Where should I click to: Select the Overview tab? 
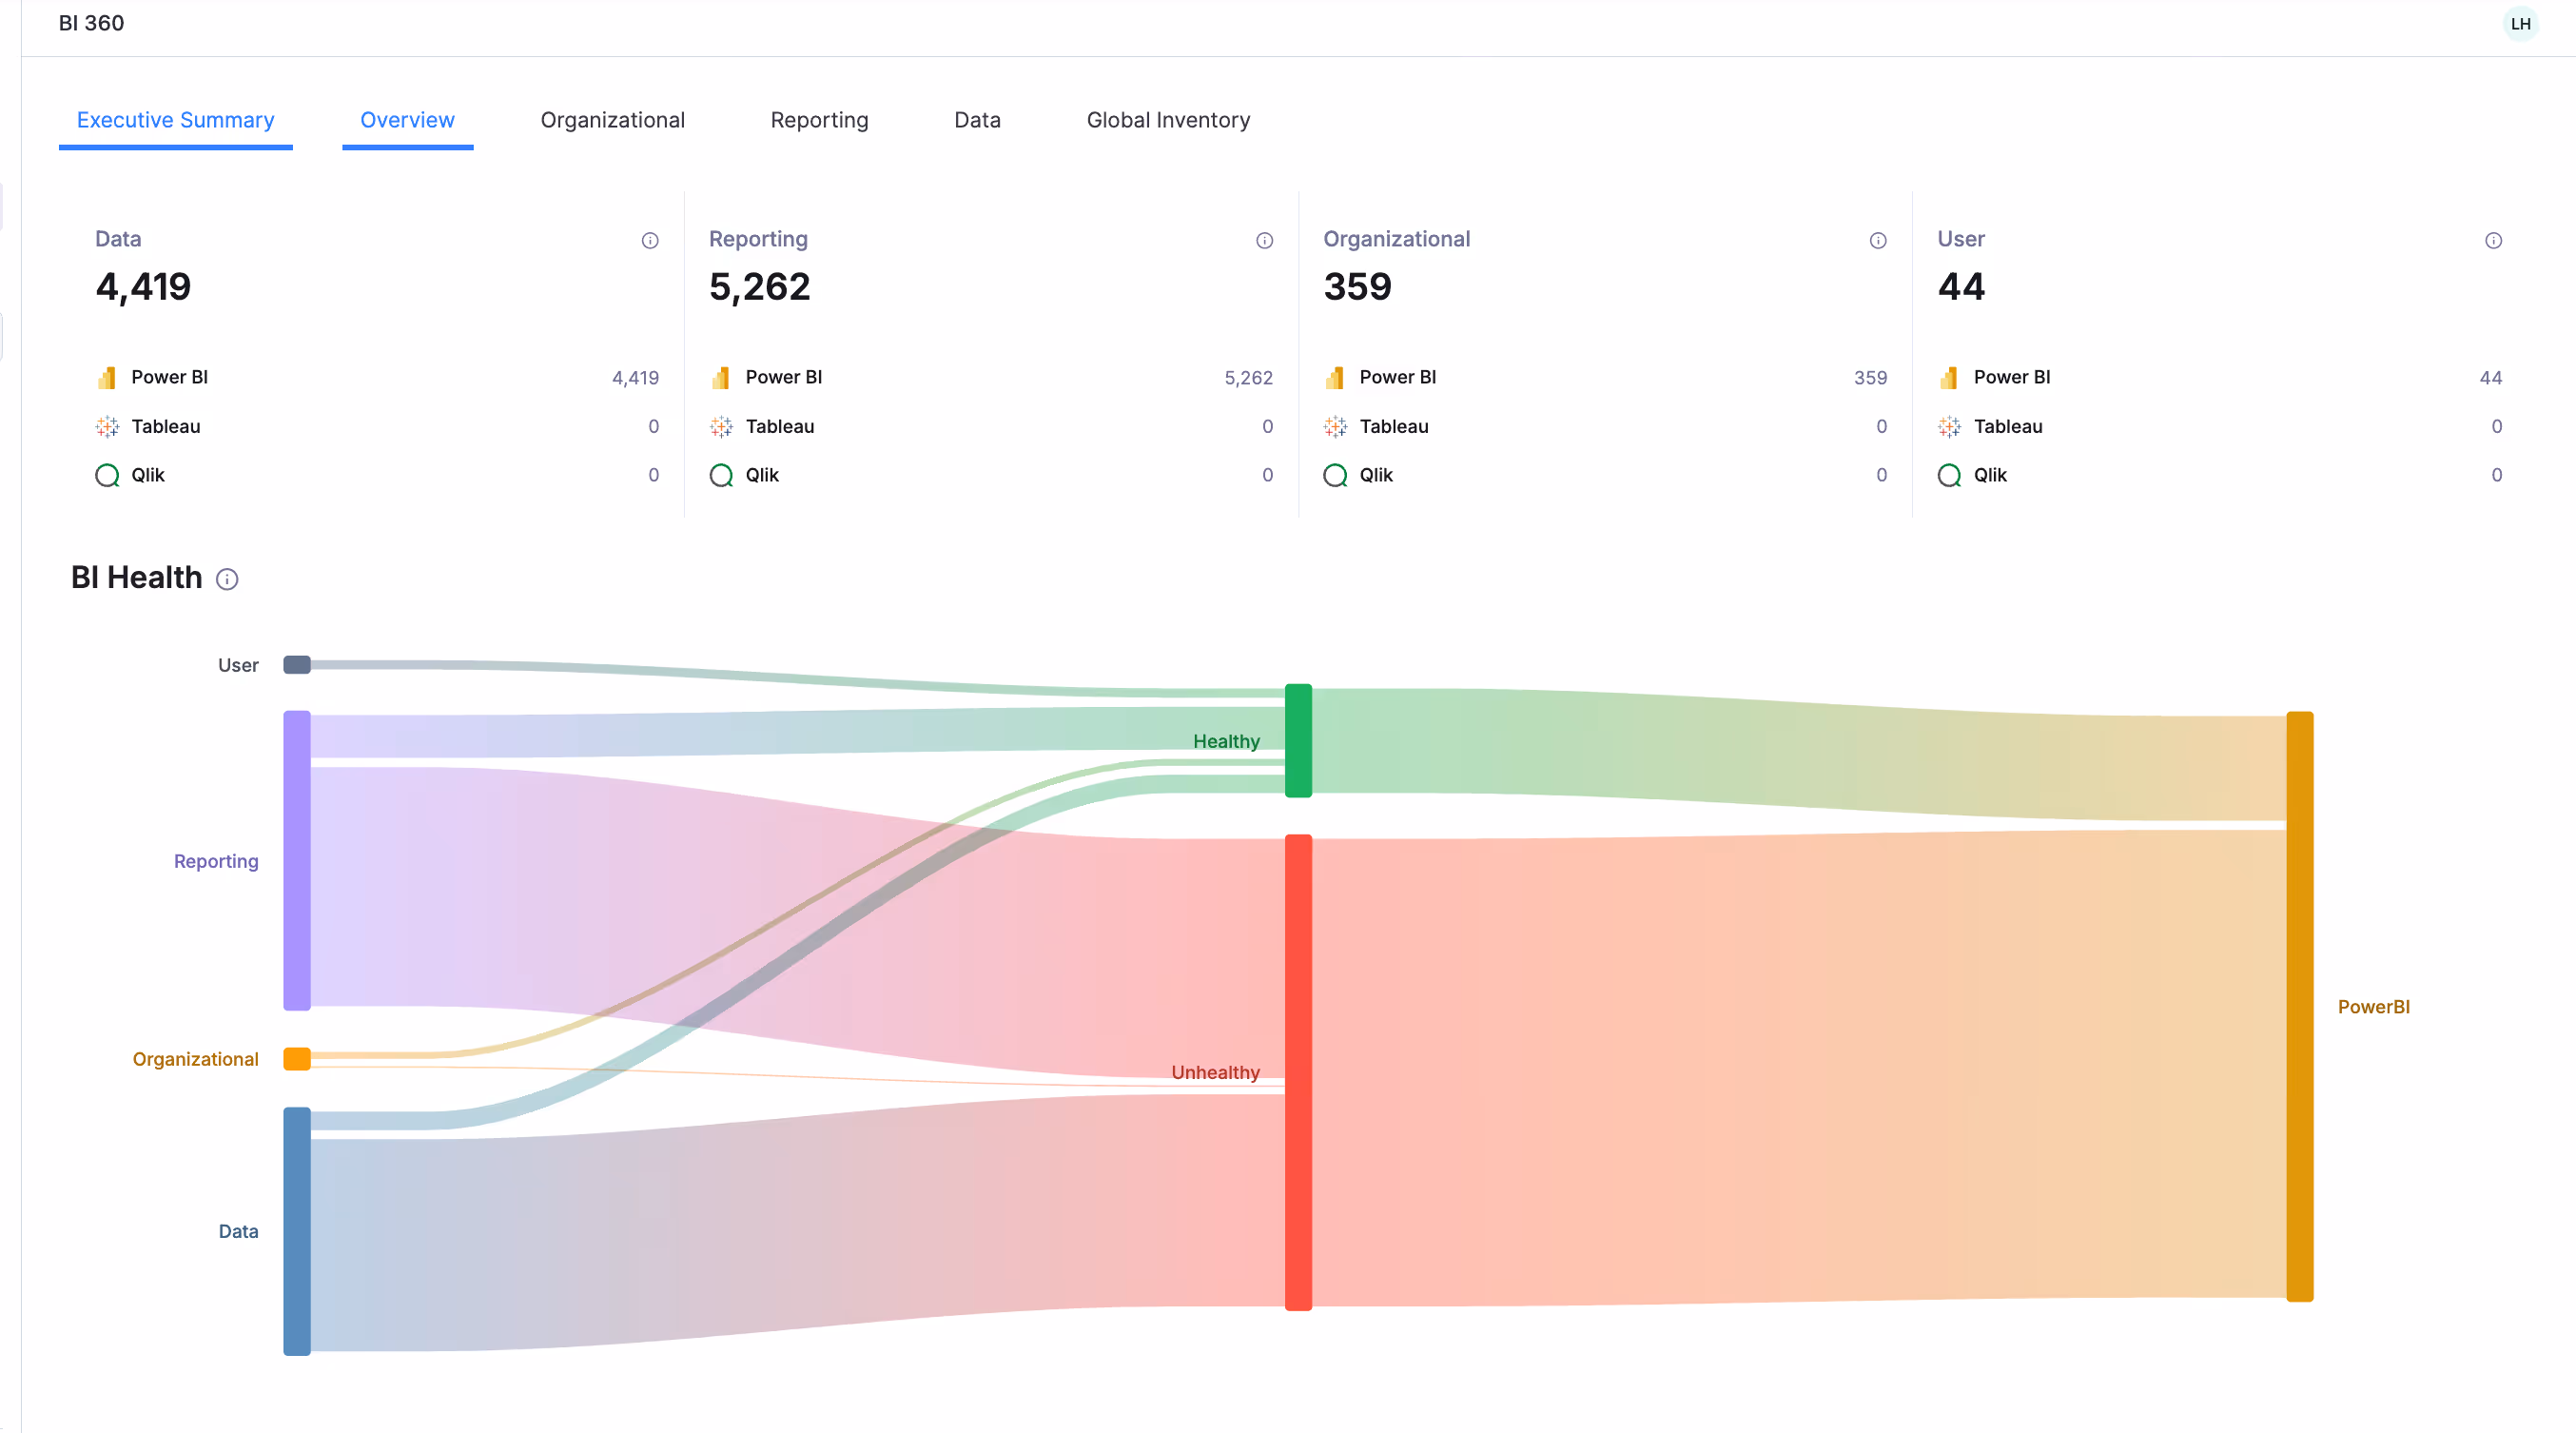(408, 120)
